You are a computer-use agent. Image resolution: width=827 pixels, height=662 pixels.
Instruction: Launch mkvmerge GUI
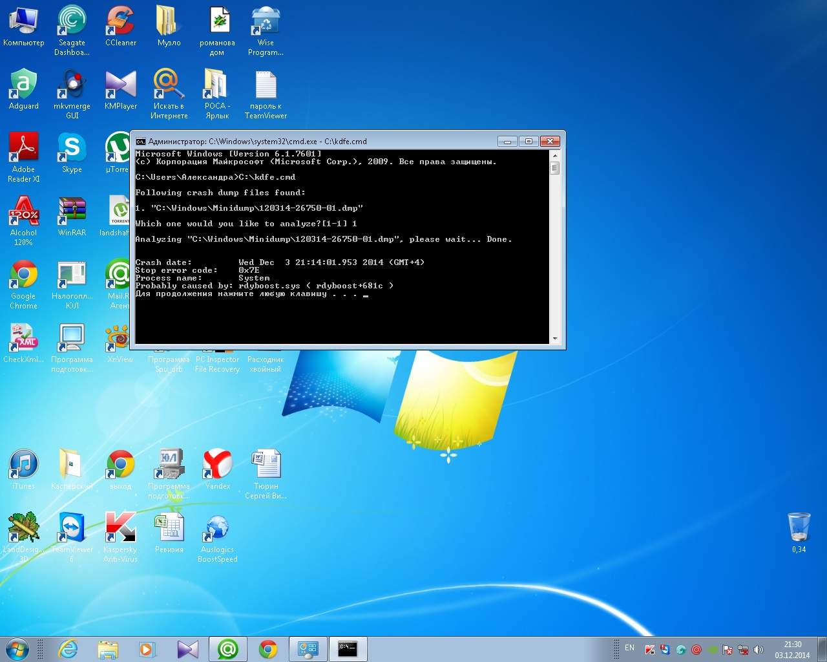pyautogui.click(x=72, y=94)
